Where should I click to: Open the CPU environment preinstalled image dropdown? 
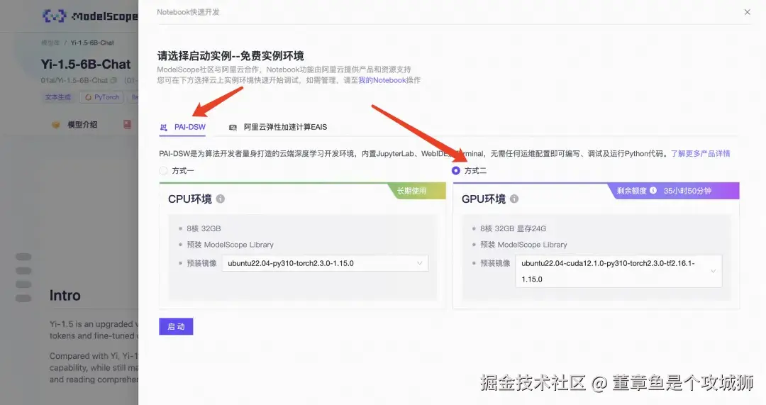pos(325,263)
